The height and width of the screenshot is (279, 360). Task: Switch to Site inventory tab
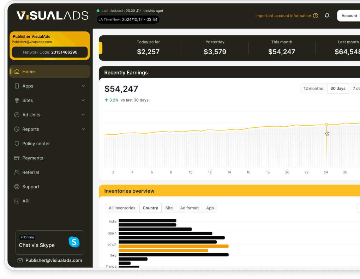click(x=169, y=208)
